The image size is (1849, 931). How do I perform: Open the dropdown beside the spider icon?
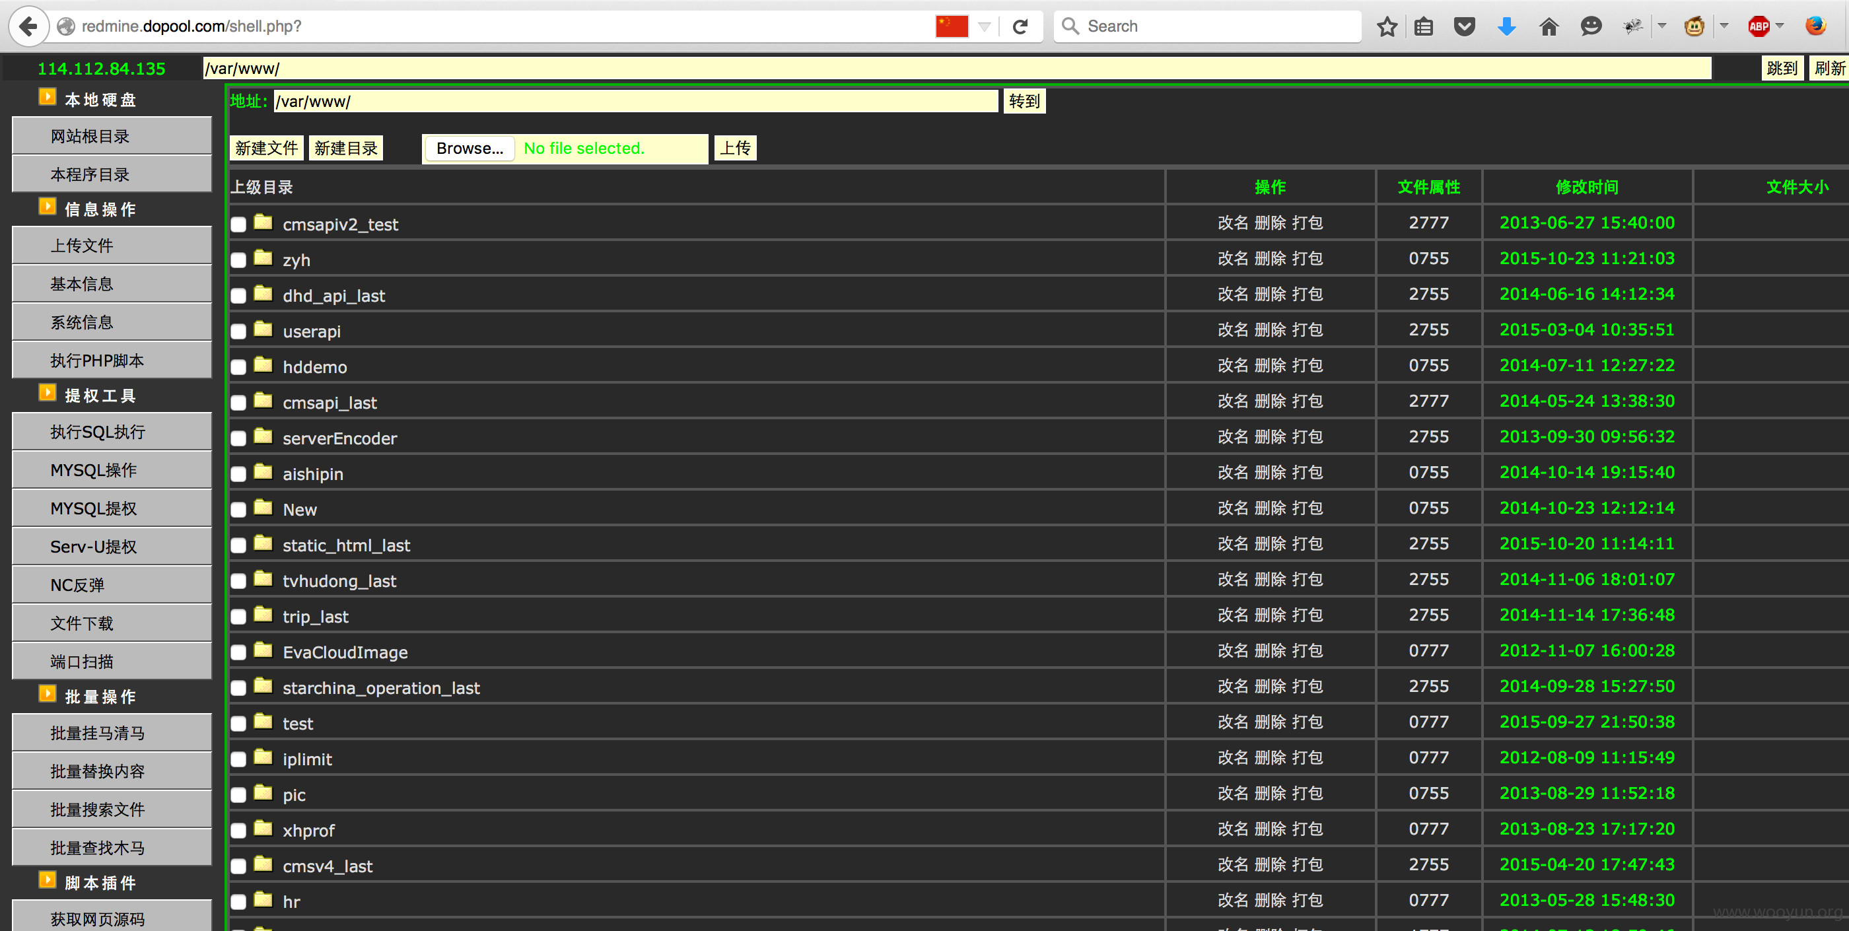pos(1661,26)
